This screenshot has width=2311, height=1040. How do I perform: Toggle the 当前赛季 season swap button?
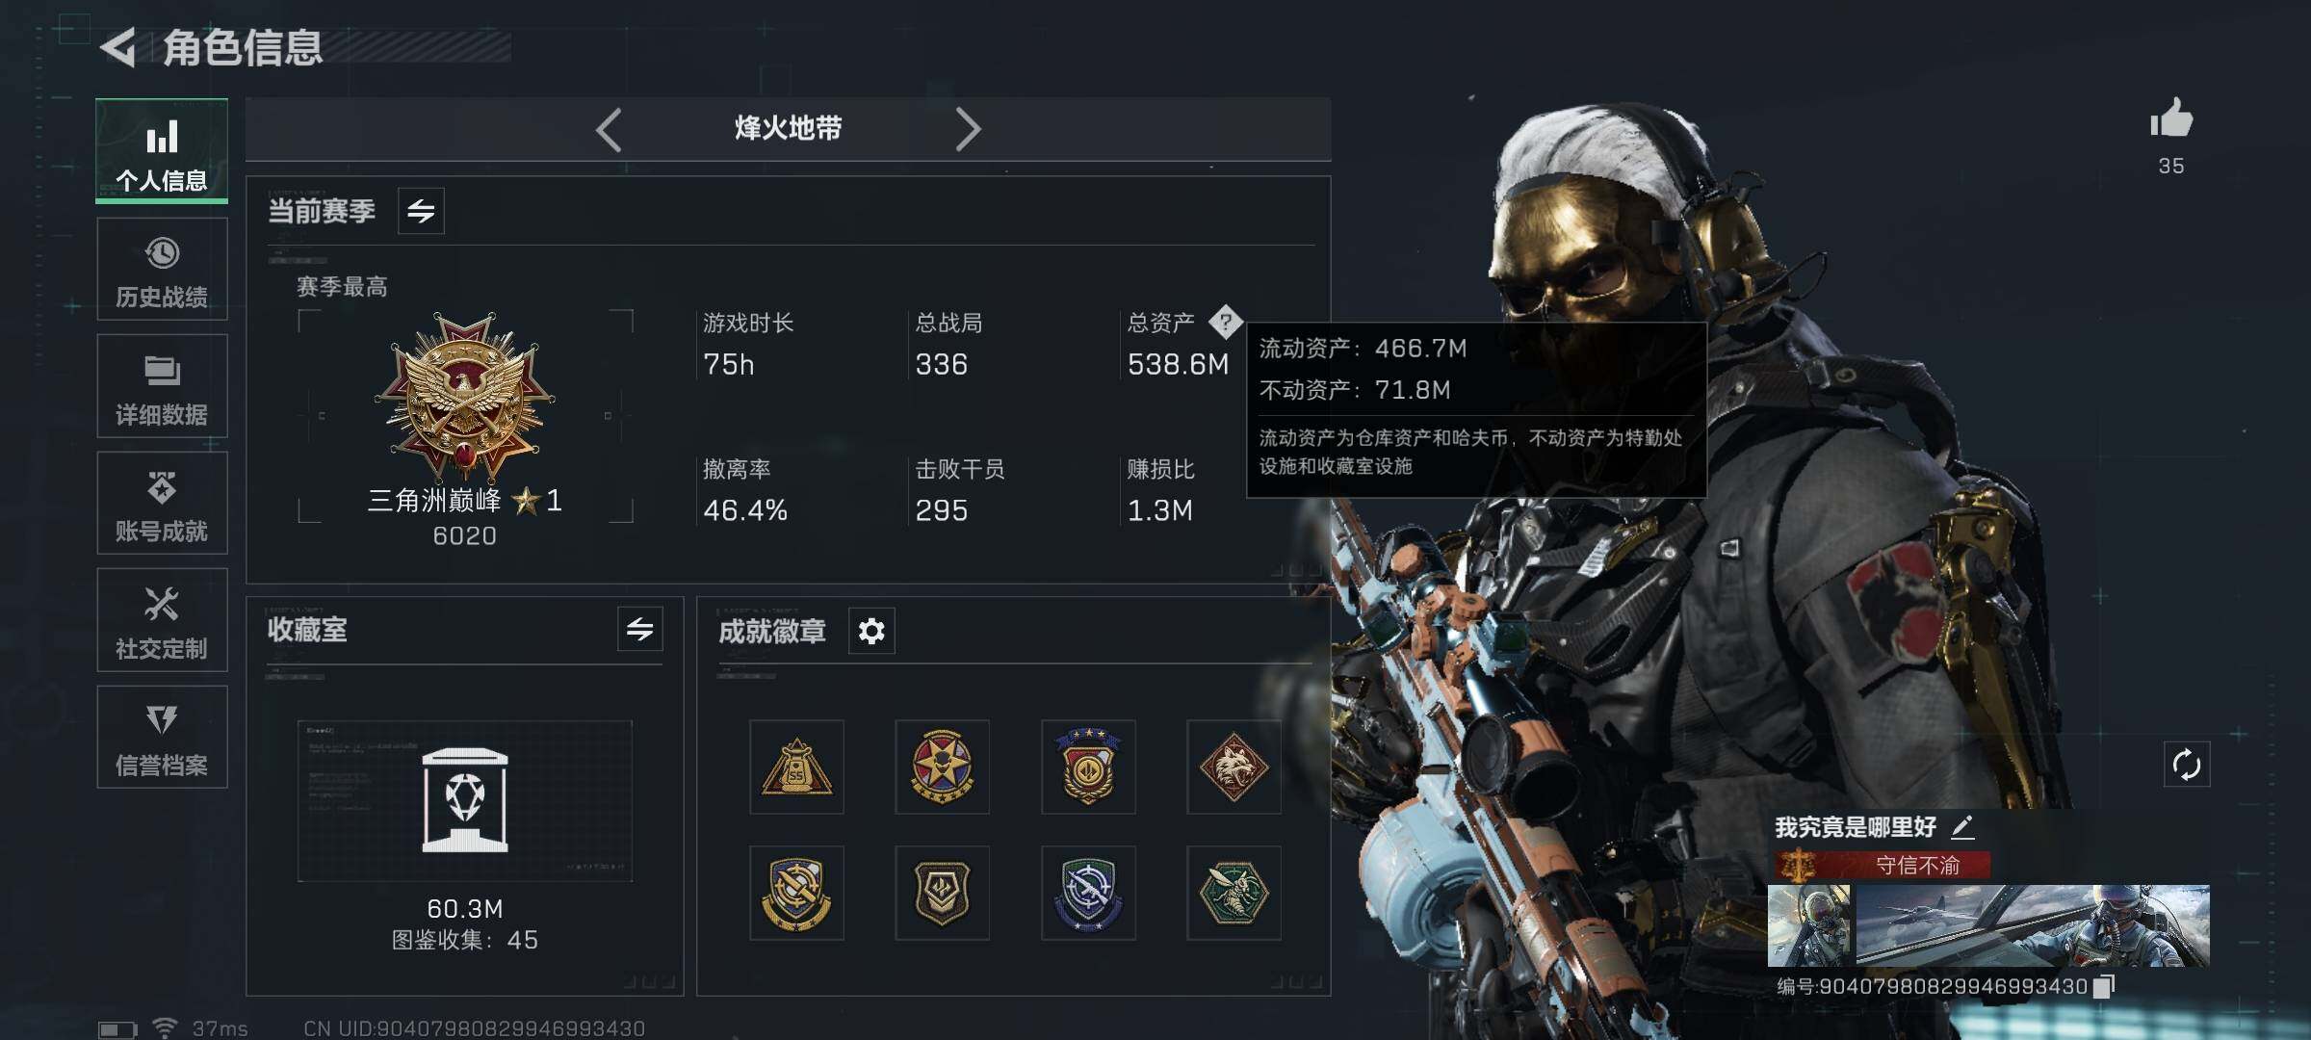pos(421,211)
